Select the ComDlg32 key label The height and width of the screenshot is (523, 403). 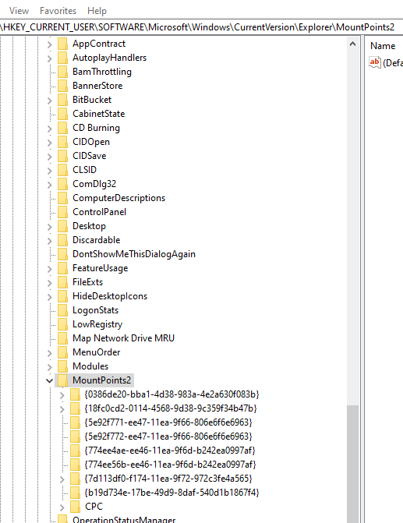[x=94, y=184]
